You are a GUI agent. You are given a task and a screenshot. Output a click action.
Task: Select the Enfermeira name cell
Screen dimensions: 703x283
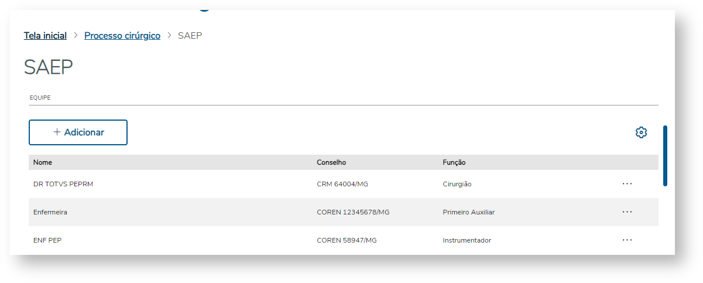[x=50, y=212]
